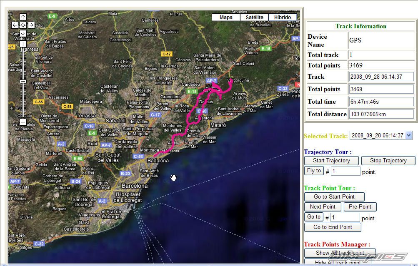Click Go to End Point
This screenshot has width=418, height=266.
click(333, 227)
